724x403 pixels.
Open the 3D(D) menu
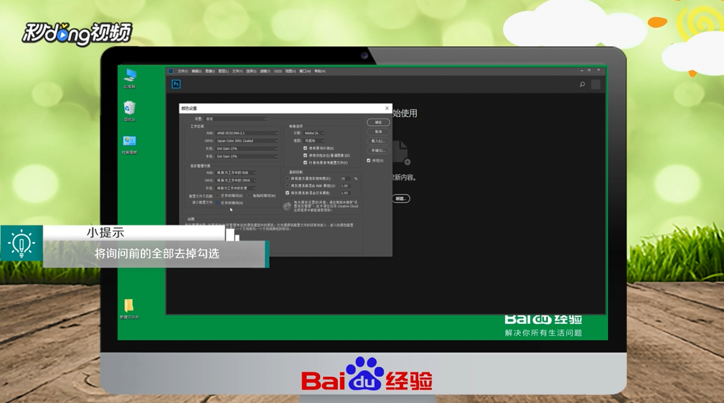tap(278, 71)
